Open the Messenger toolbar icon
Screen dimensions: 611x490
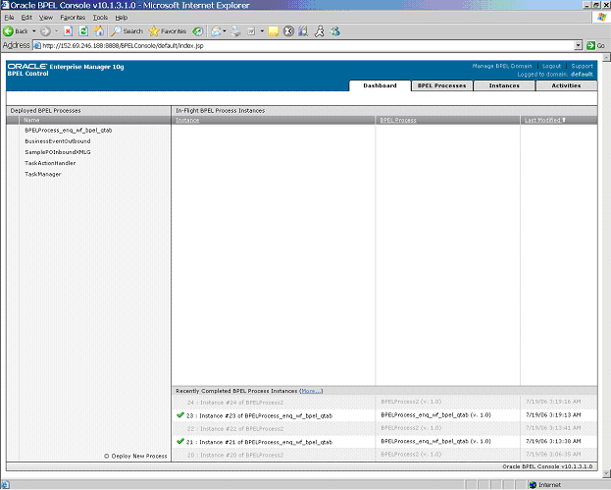click(x=335, y=31)
